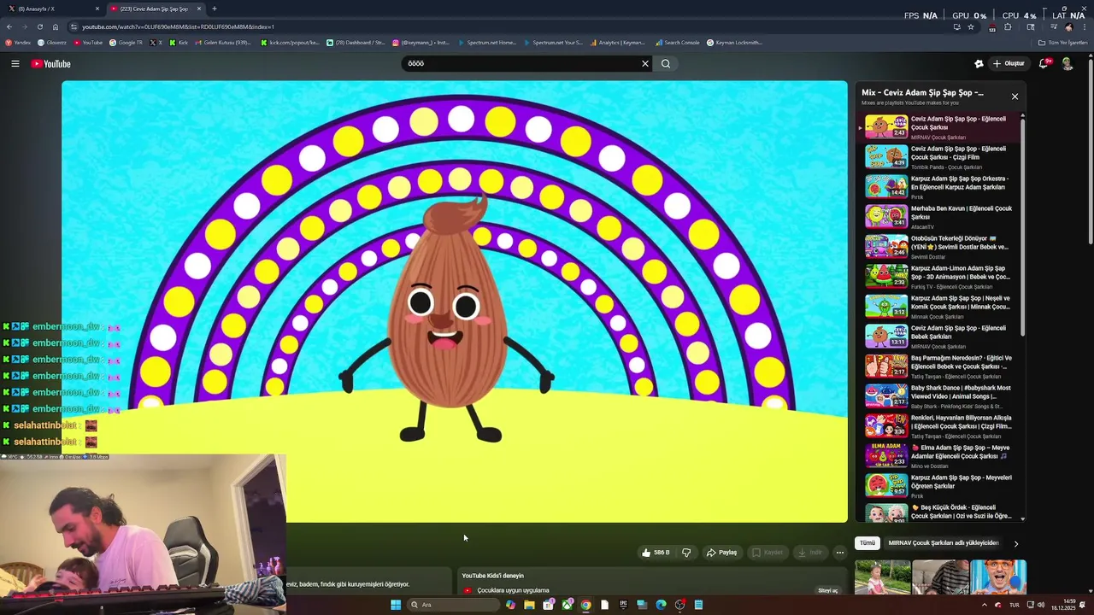Play Otobüsün Tekerleği Dönüyor playlist item
Viewport: 1094px width, 615px height.
click(x=939, y=246)
